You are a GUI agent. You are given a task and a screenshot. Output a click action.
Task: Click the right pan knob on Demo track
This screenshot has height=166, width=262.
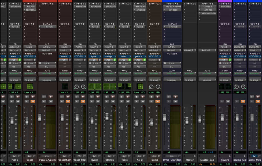[158, 87]
